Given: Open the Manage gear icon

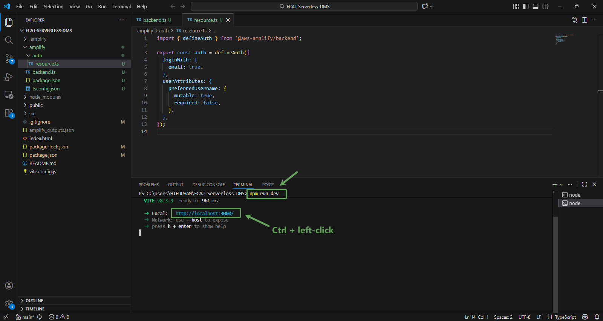Looking at the screenshot, I should click(9, 304).
